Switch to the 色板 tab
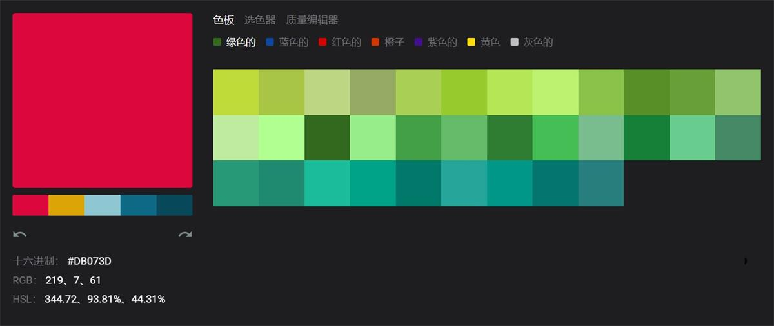This screenshot has width=774, height=326. pyautogui.click(x=224, y=20)
